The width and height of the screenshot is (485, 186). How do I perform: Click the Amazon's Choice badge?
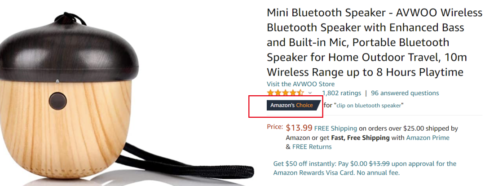(x=292, y=105)
